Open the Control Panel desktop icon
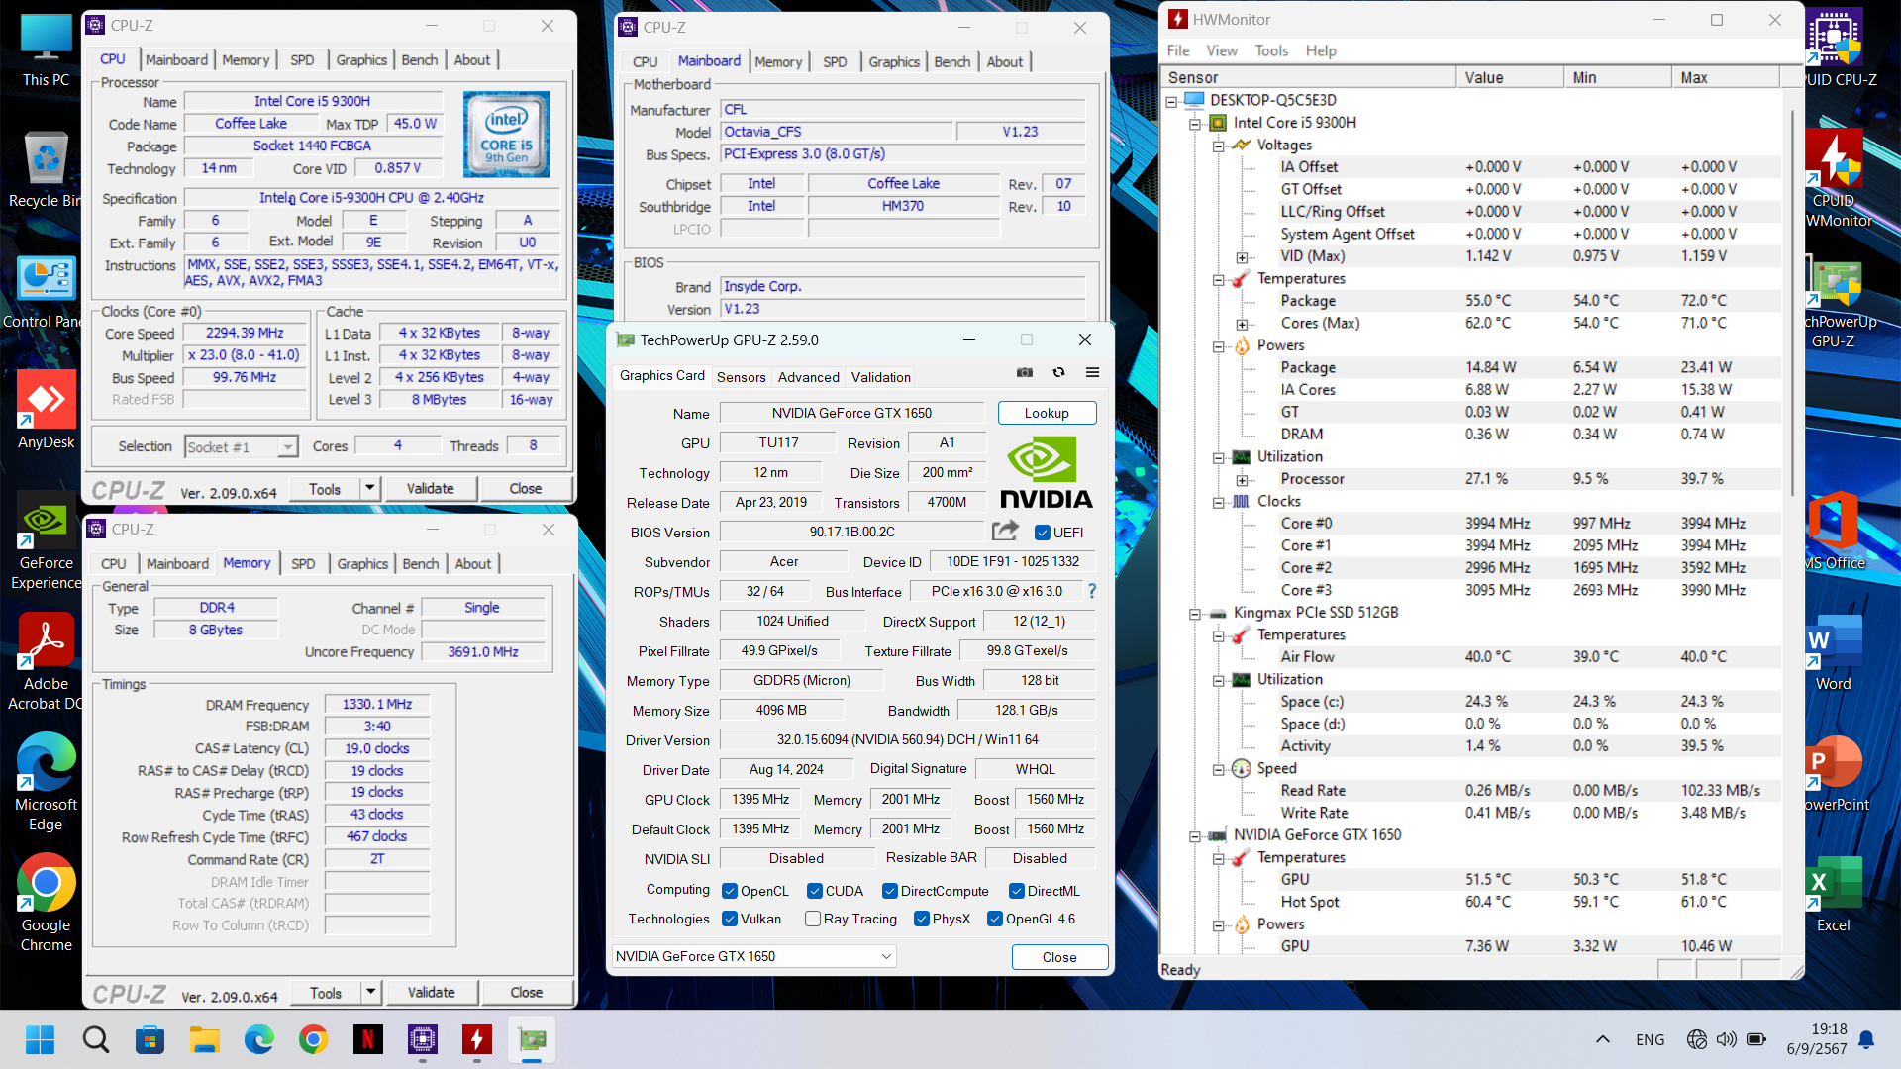 [46, 293]
